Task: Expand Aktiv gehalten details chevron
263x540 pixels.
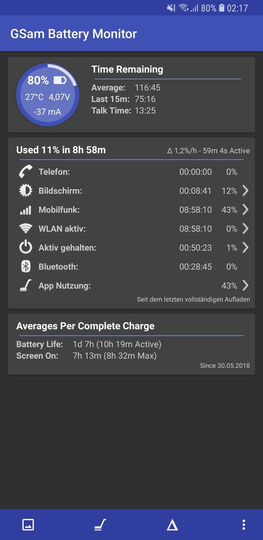Action: tap(245, 247)
